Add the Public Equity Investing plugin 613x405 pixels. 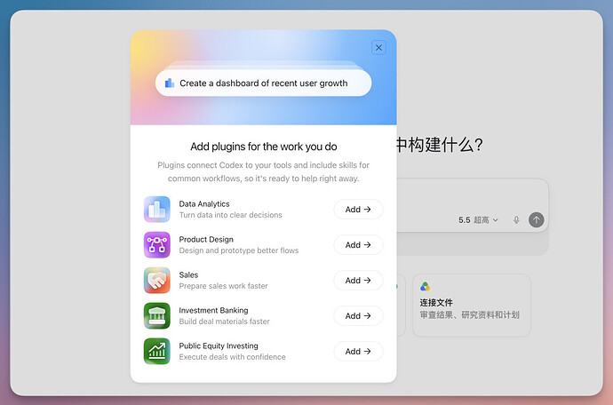pos(358,352)
